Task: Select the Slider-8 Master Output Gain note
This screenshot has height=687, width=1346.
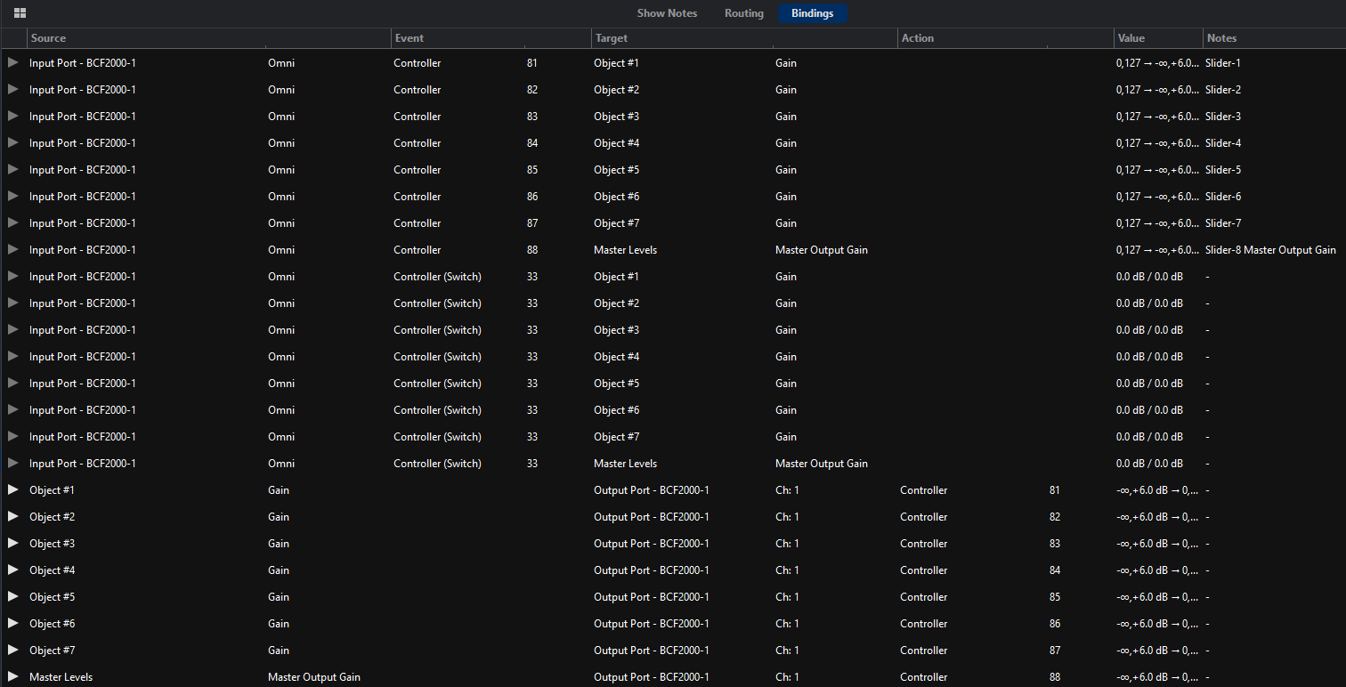Action: pyautogui.click(x=1270, y=250)
